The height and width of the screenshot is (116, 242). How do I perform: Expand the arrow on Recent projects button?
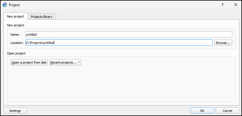coord(79,62)
